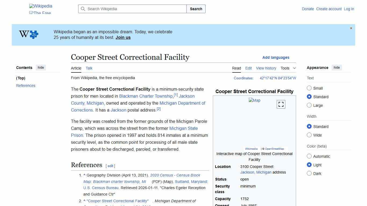Expand the interactive map to fullscreen

tap(281, 104)
